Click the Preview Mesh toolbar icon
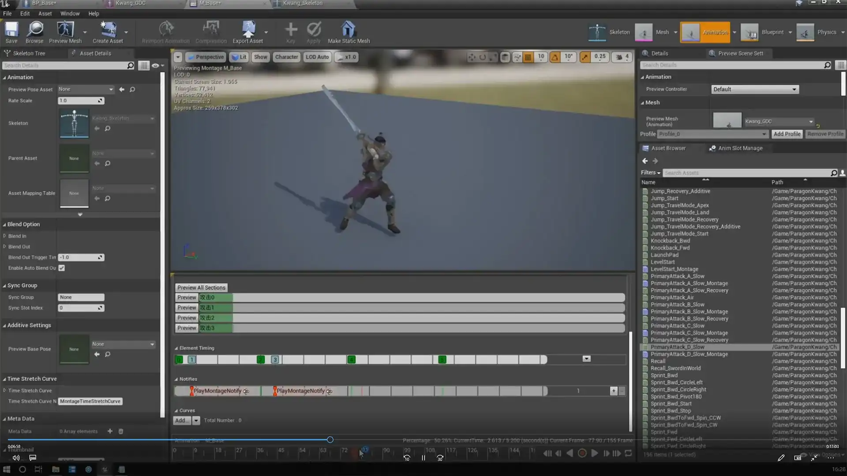This screenshot has width=847, height=476. [65, 30]
